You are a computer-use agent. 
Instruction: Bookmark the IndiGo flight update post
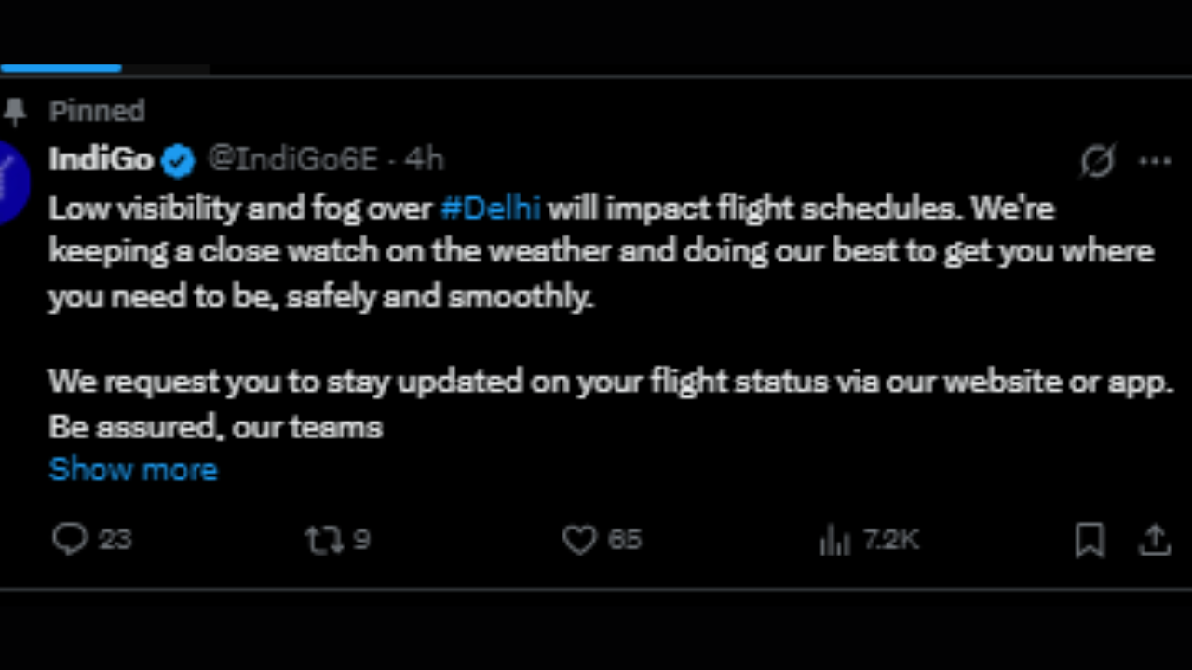[x=1089, y=539]
